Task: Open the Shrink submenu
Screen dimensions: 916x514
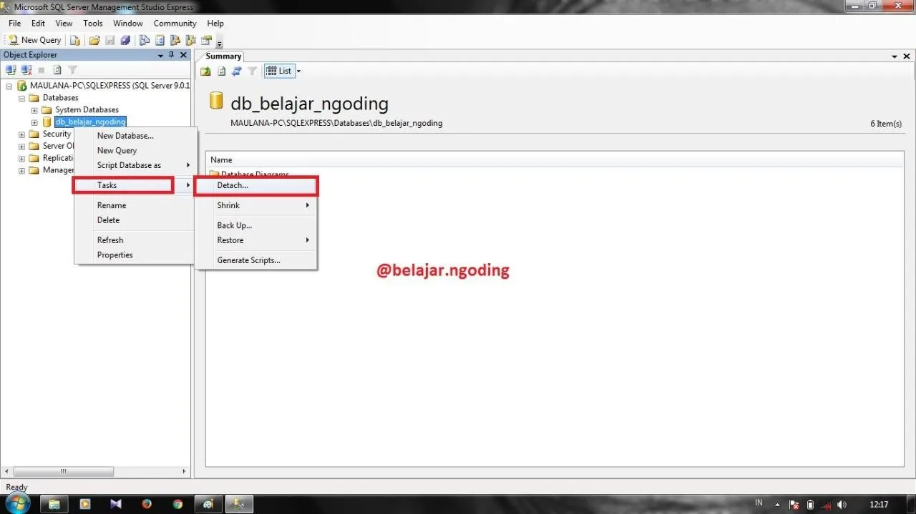Action: [x=256, y=205]
